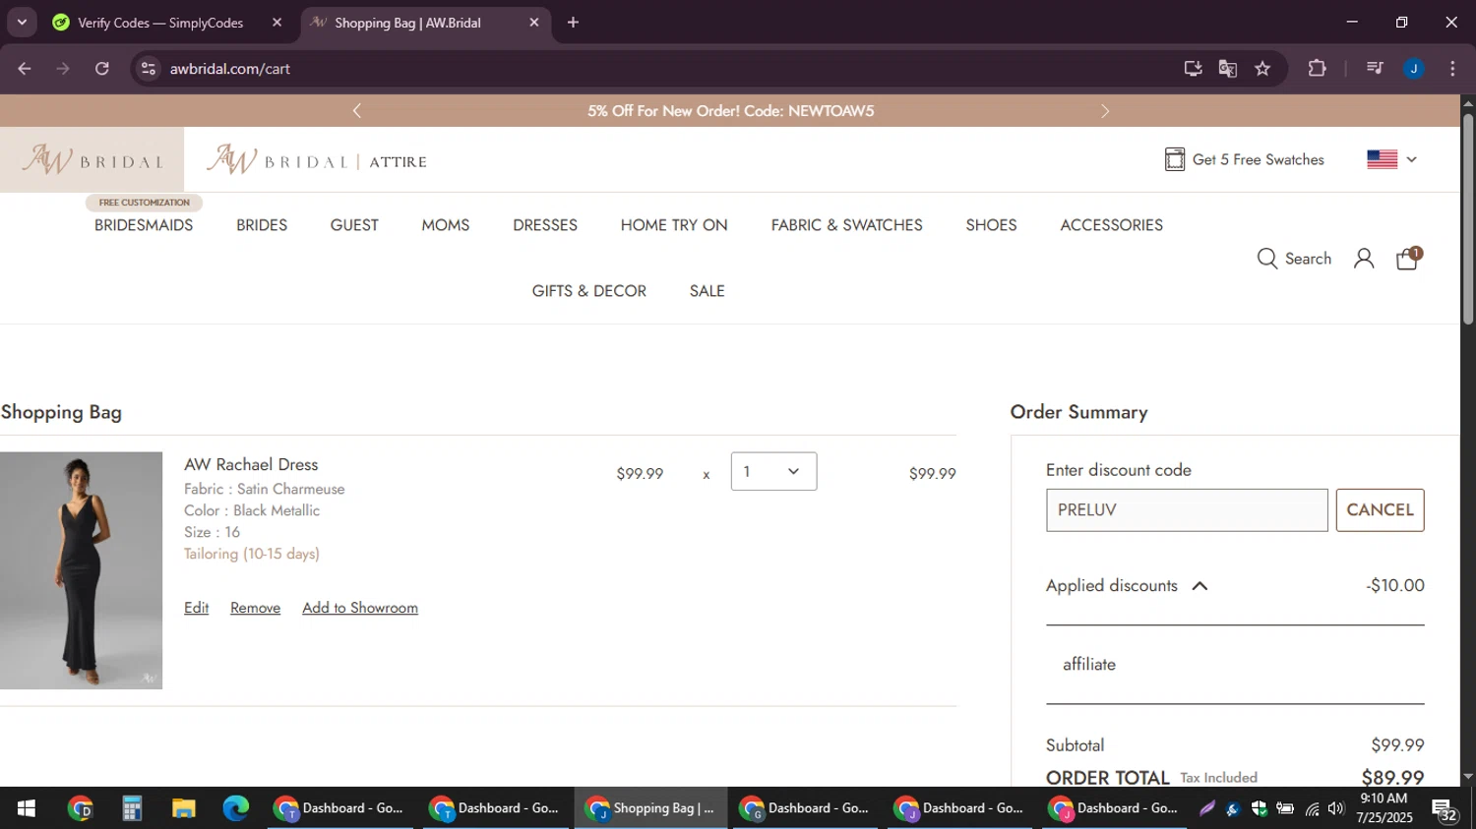Image resolution: width=1476 pixels, height=829 pixels.
Task: Open the GUEST menu
Action: pos(354,225)
